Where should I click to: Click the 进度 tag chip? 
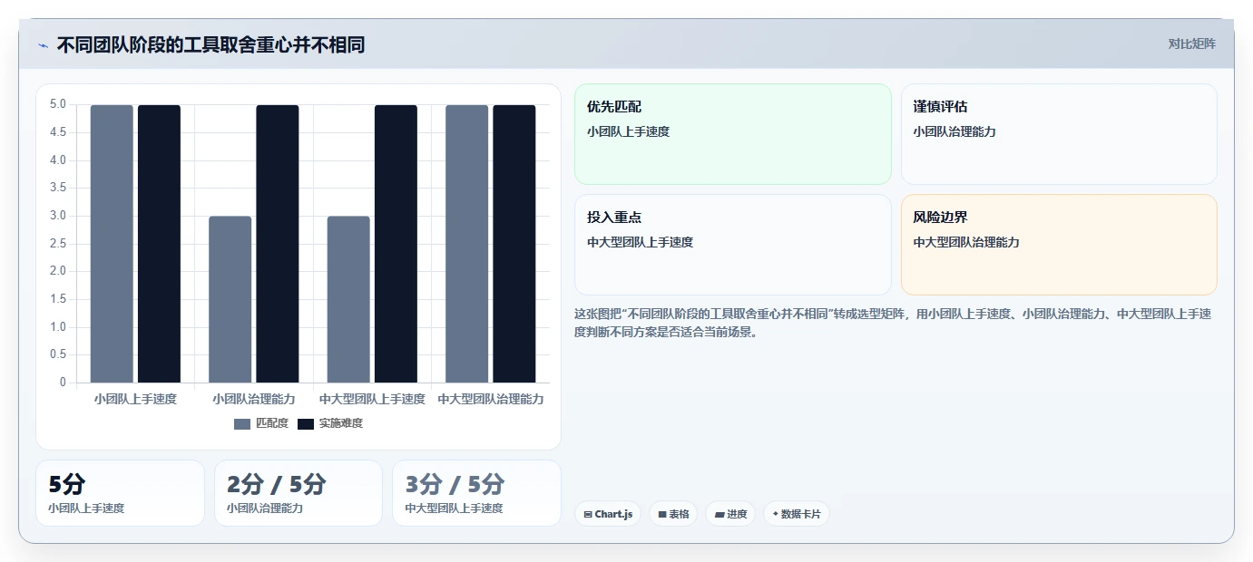click(730, 514)
